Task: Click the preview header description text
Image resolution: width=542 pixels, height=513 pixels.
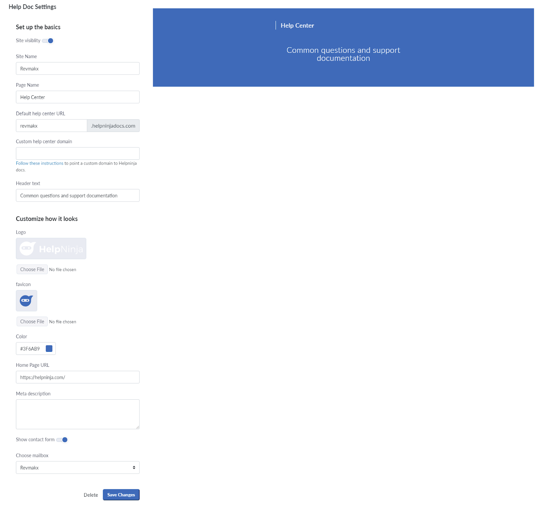Action: click(x=343, y=54)
